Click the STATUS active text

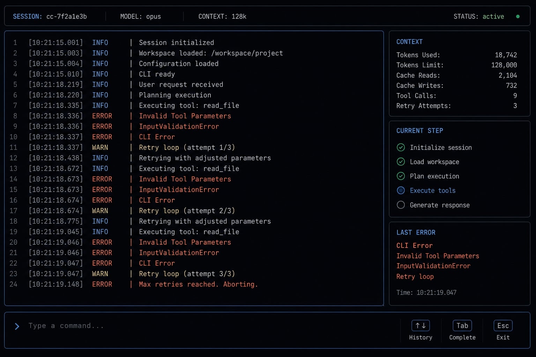[479, 16]
